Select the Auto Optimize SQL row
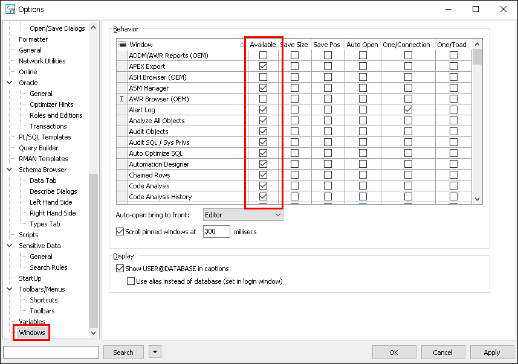The height and width of the screenshot is (364, 518). 155,153
